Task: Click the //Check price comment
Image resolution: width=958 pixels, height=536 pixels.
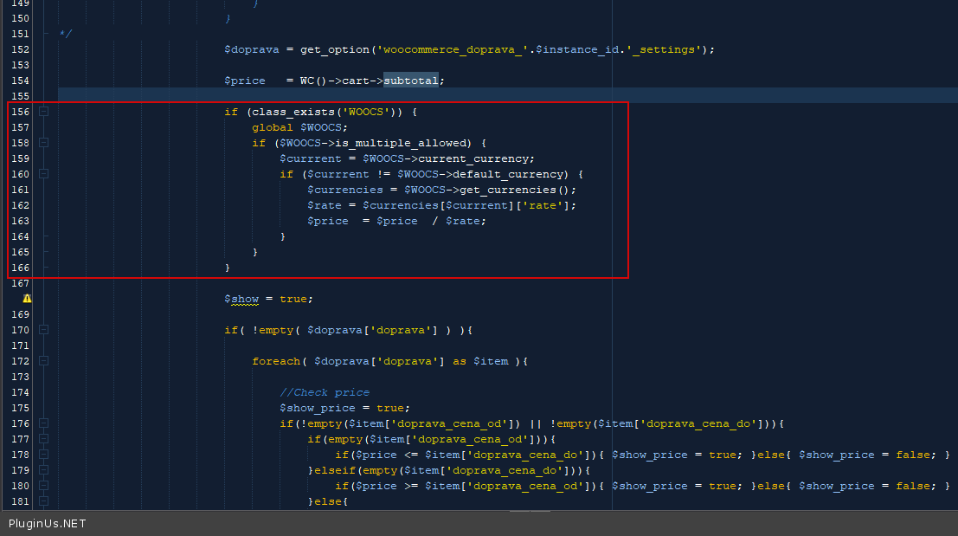Action: pos(325,392)
